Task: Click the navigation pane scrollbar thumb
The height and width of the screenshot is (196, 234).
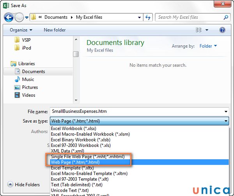Action: tap(76, 54)
